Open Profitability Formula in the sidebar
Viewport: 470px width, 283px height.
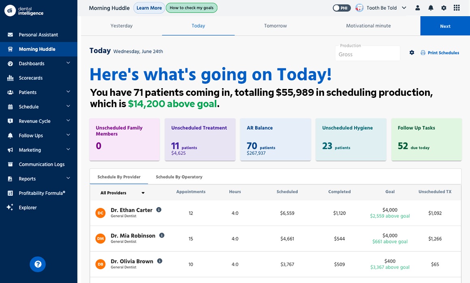click(38, 193)
